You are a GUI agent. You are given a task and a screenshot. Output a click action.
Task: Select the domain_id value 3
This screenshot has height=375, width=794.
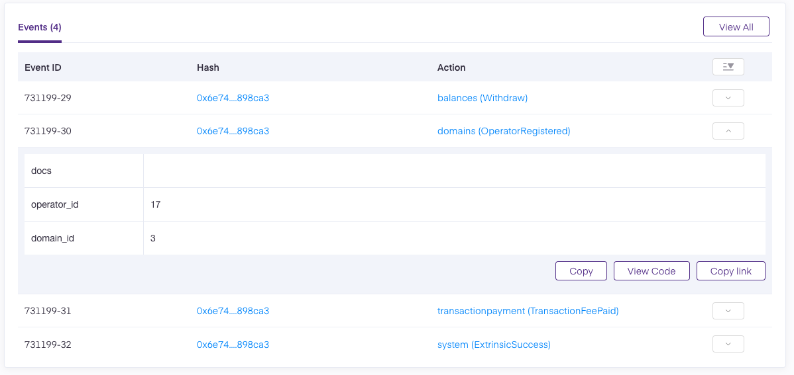153,238
